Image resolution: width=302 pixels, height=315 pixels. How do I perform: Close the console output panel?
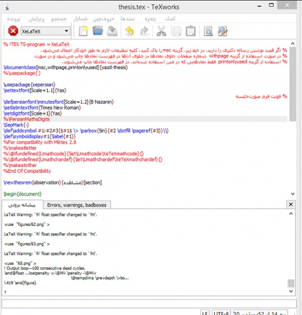click(290, 205)
